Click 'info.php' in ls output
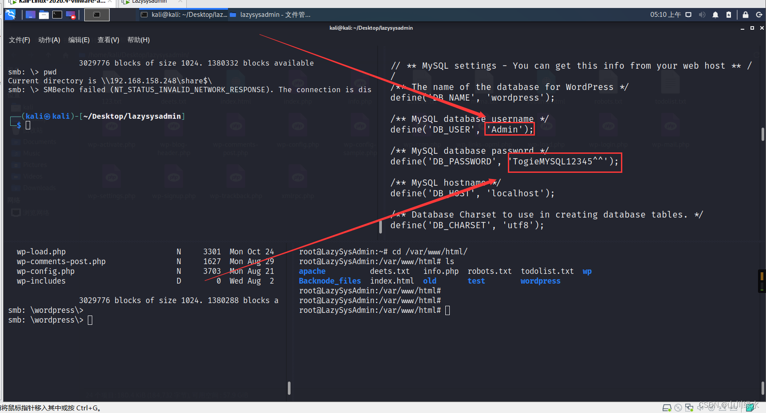This screenshot has width=766, height=413. [441, 271]
